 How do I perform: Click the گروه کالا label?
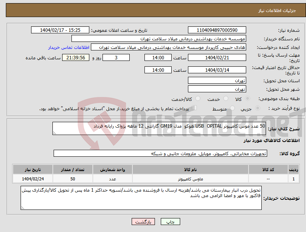290,154
